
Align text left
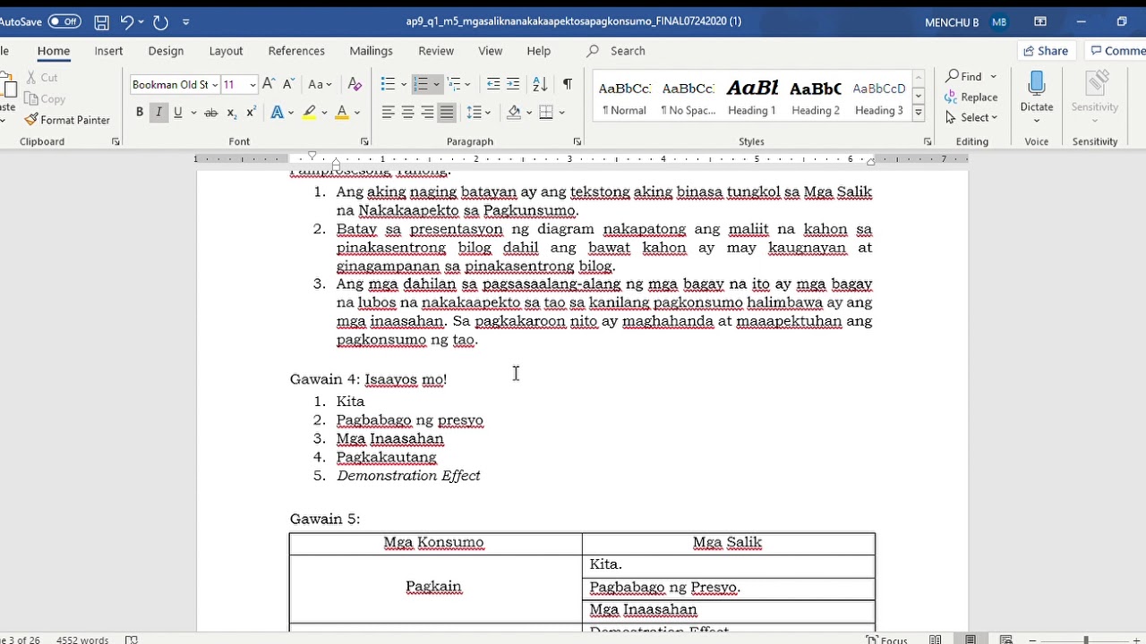(389, 112)
